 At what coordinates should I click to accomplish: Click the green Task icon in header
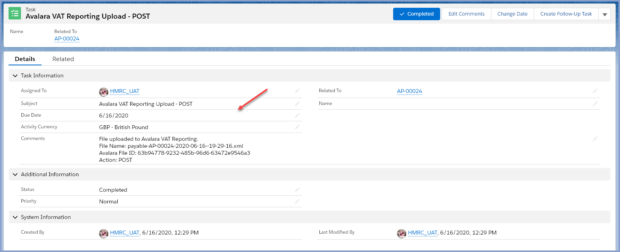[x=15, y=14]
